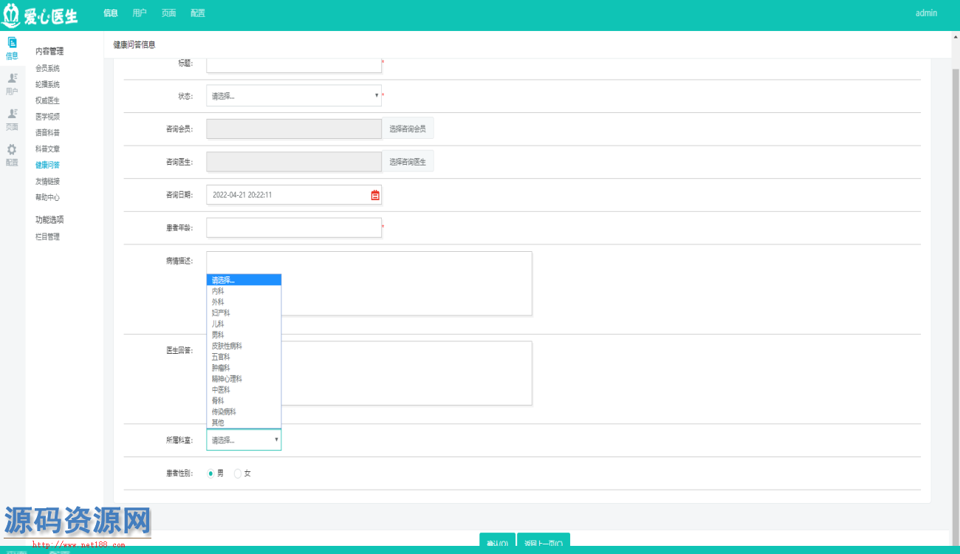Screen dimensions: 960x554
Task: Choose 妇产科 from the department list
Action: point(244,313)
